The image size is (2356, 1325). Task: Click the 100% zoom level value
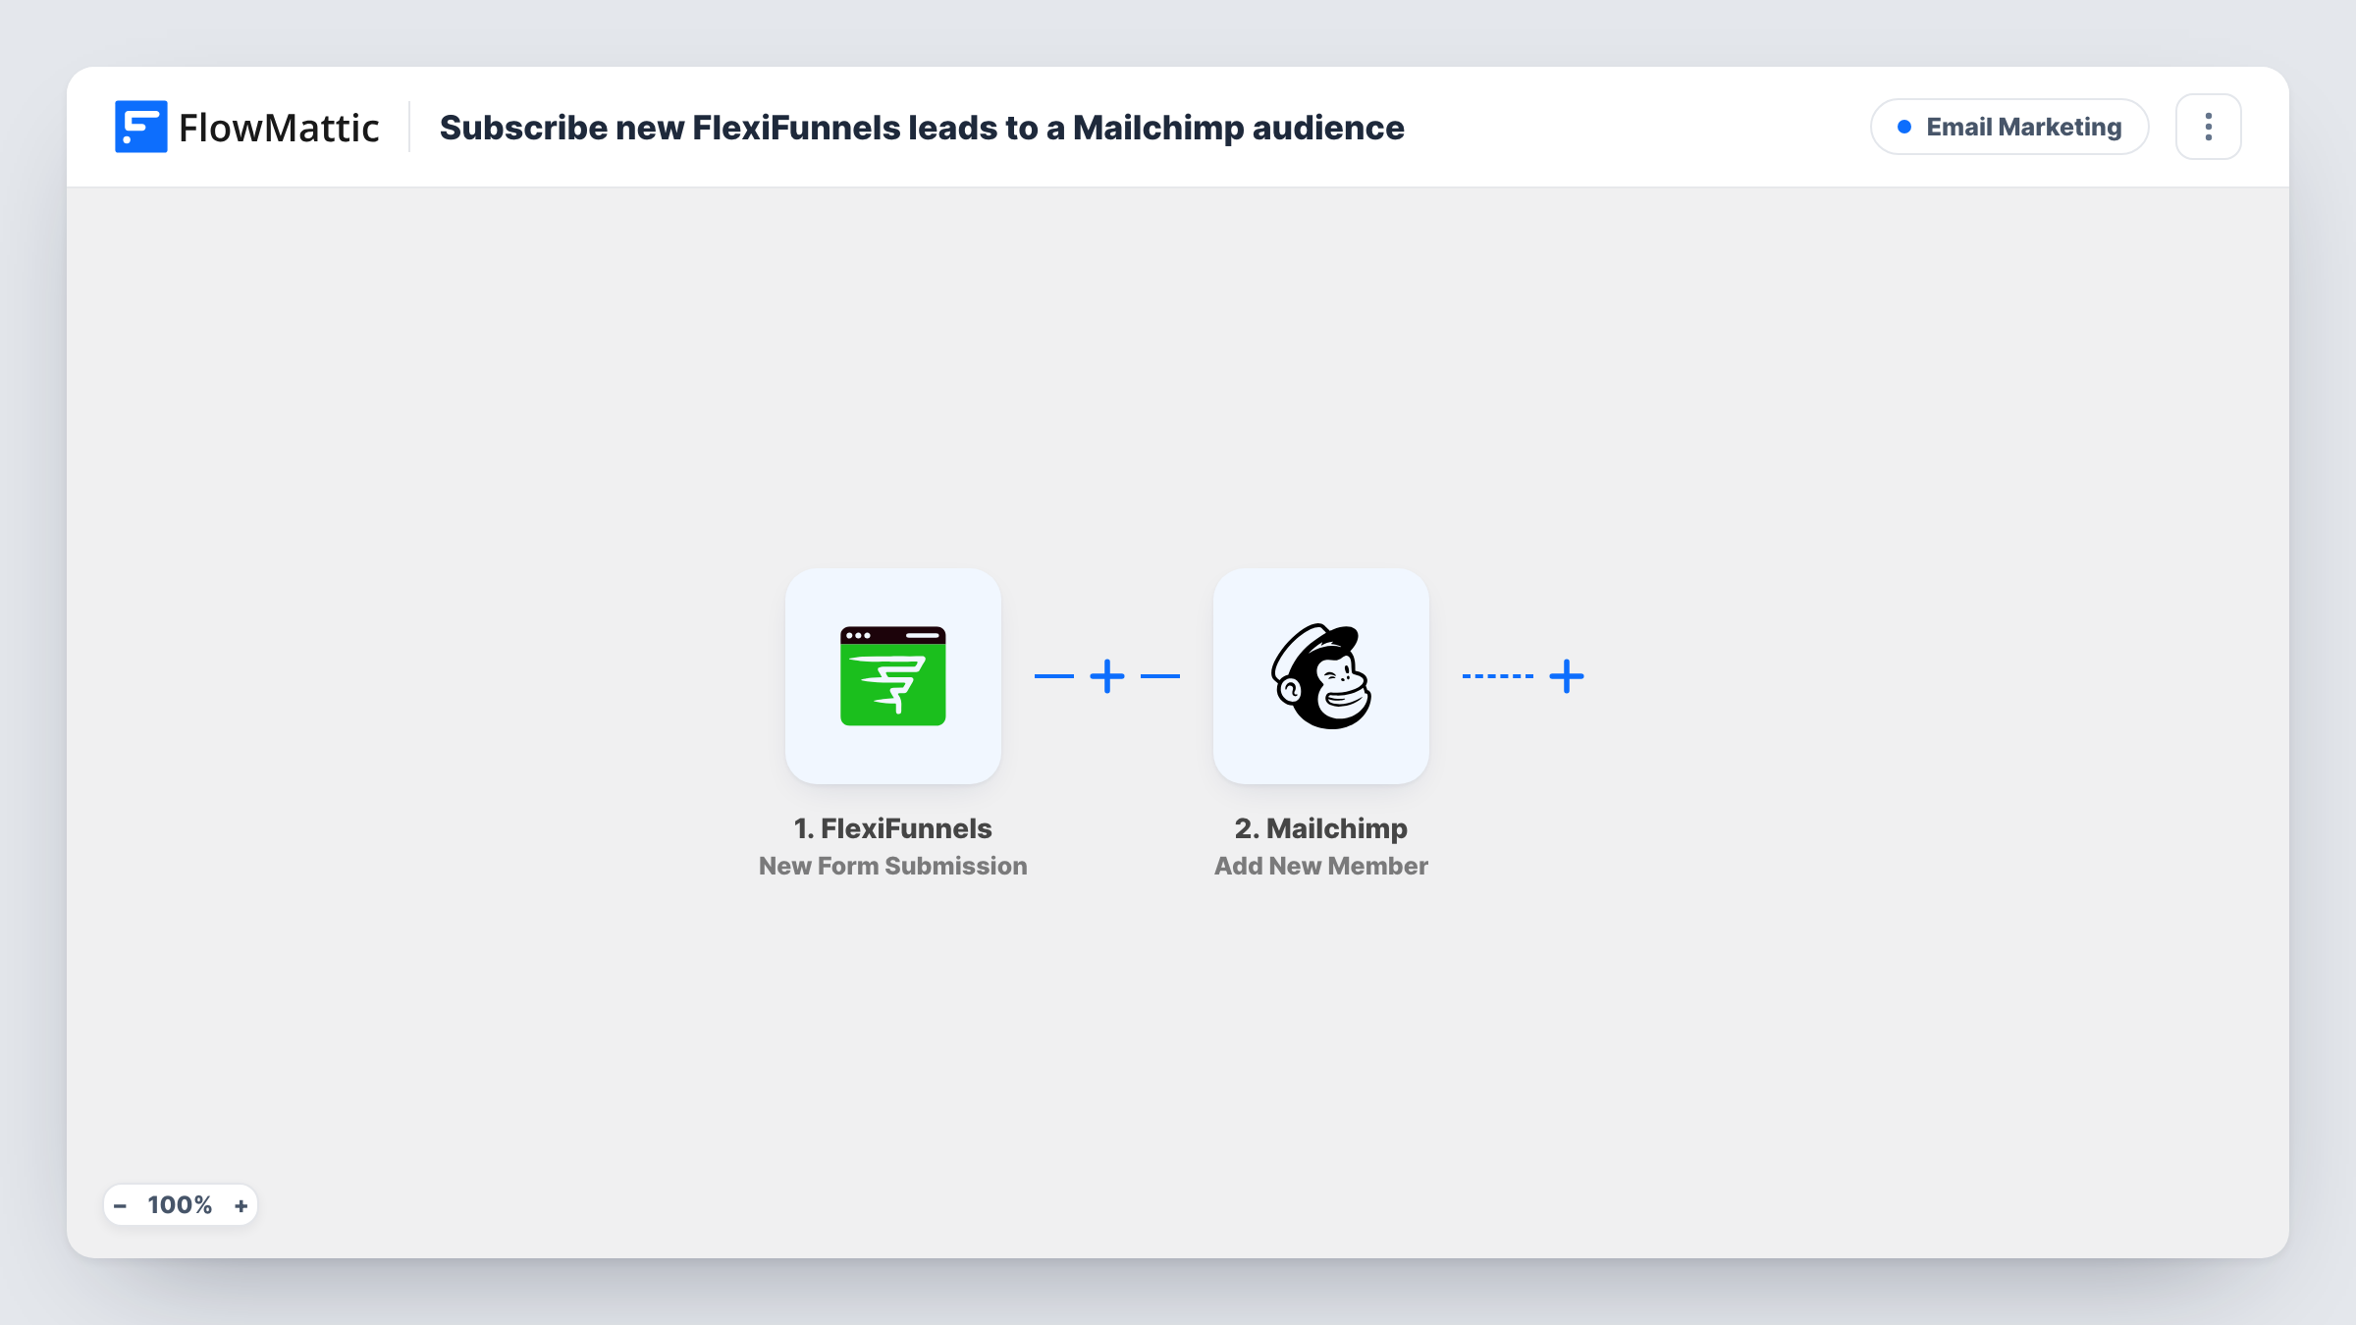click(x=180, y=1205)
